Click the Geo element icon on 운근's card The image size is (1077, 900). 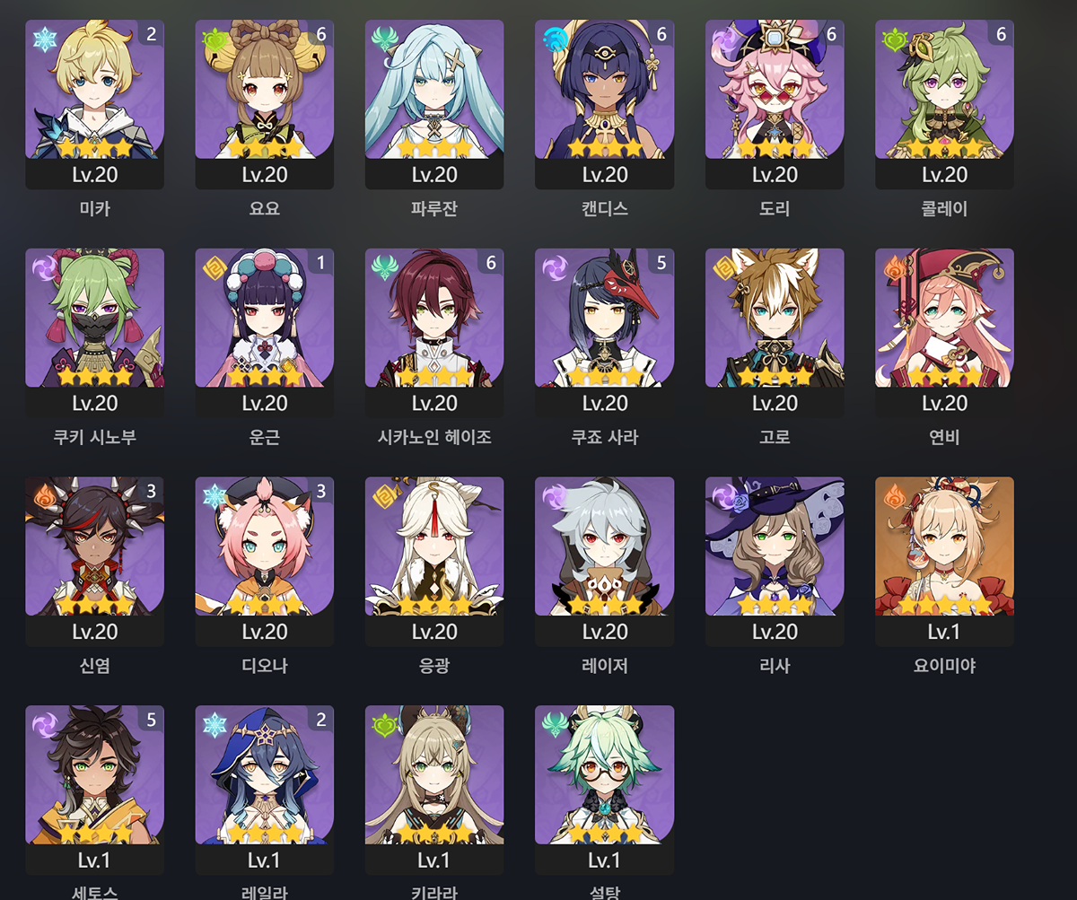(214, 267)
